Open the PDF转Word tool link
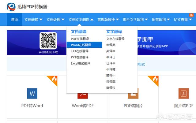The height and width of the screenshot is (123, 196). pyautogui.click(x=32, y=106)
